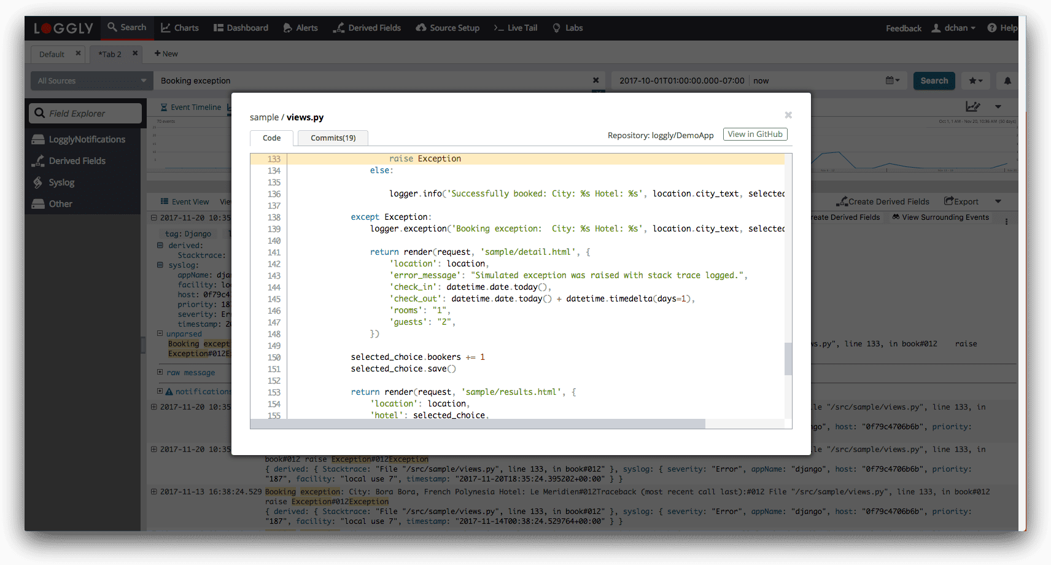Open LogglyNotifications in the sidebar
The width and height of the screenshot is (1051, 565).
click(x=87, y=139)
